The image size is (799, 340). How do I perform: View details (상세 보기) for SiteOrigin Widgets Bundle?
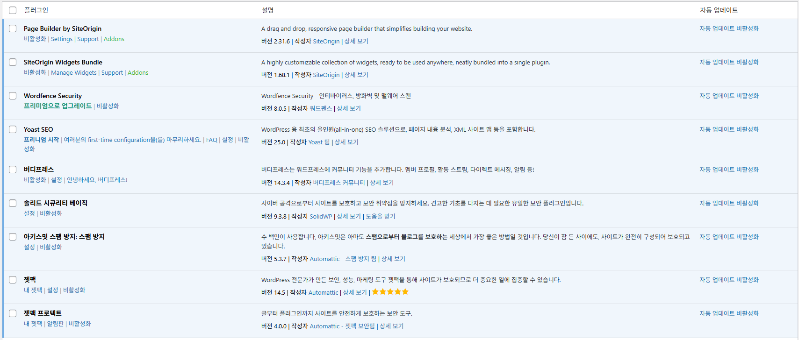(x=356, y=75)
